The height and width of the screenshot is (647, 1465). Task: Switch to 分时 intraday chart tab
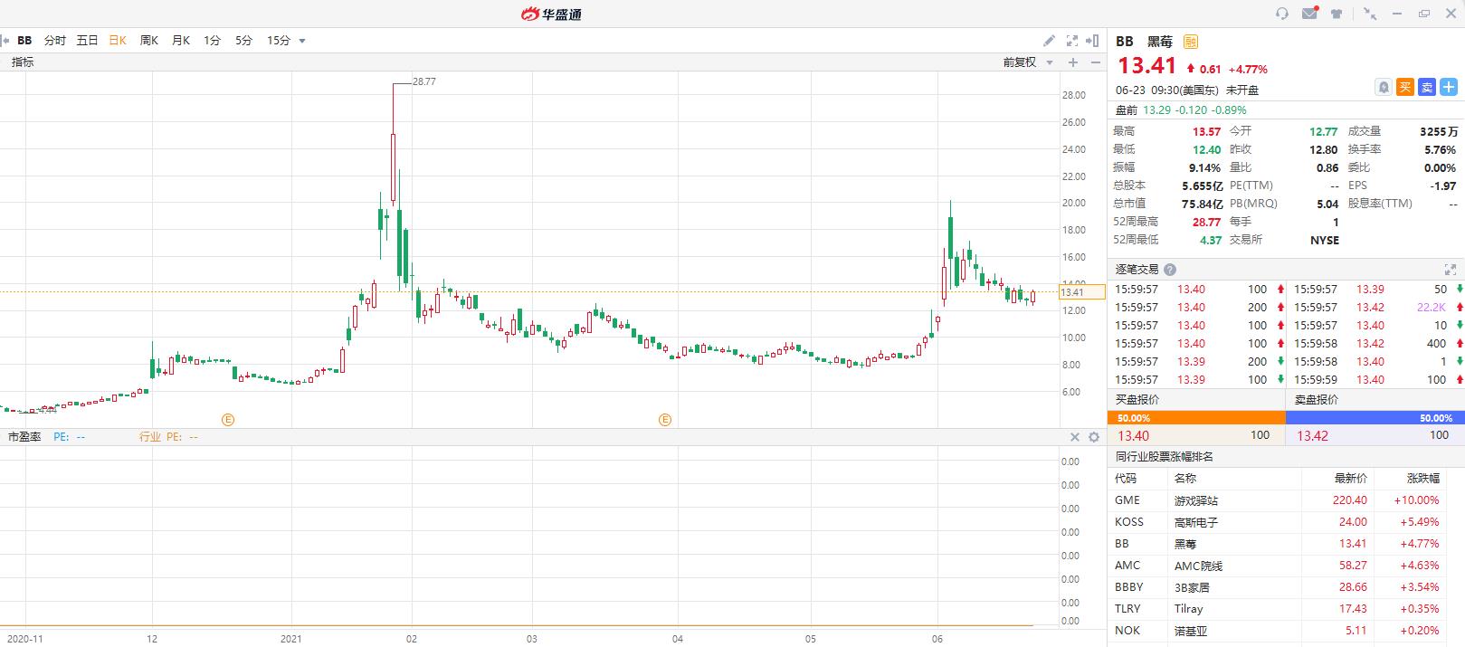coord(55,41)
